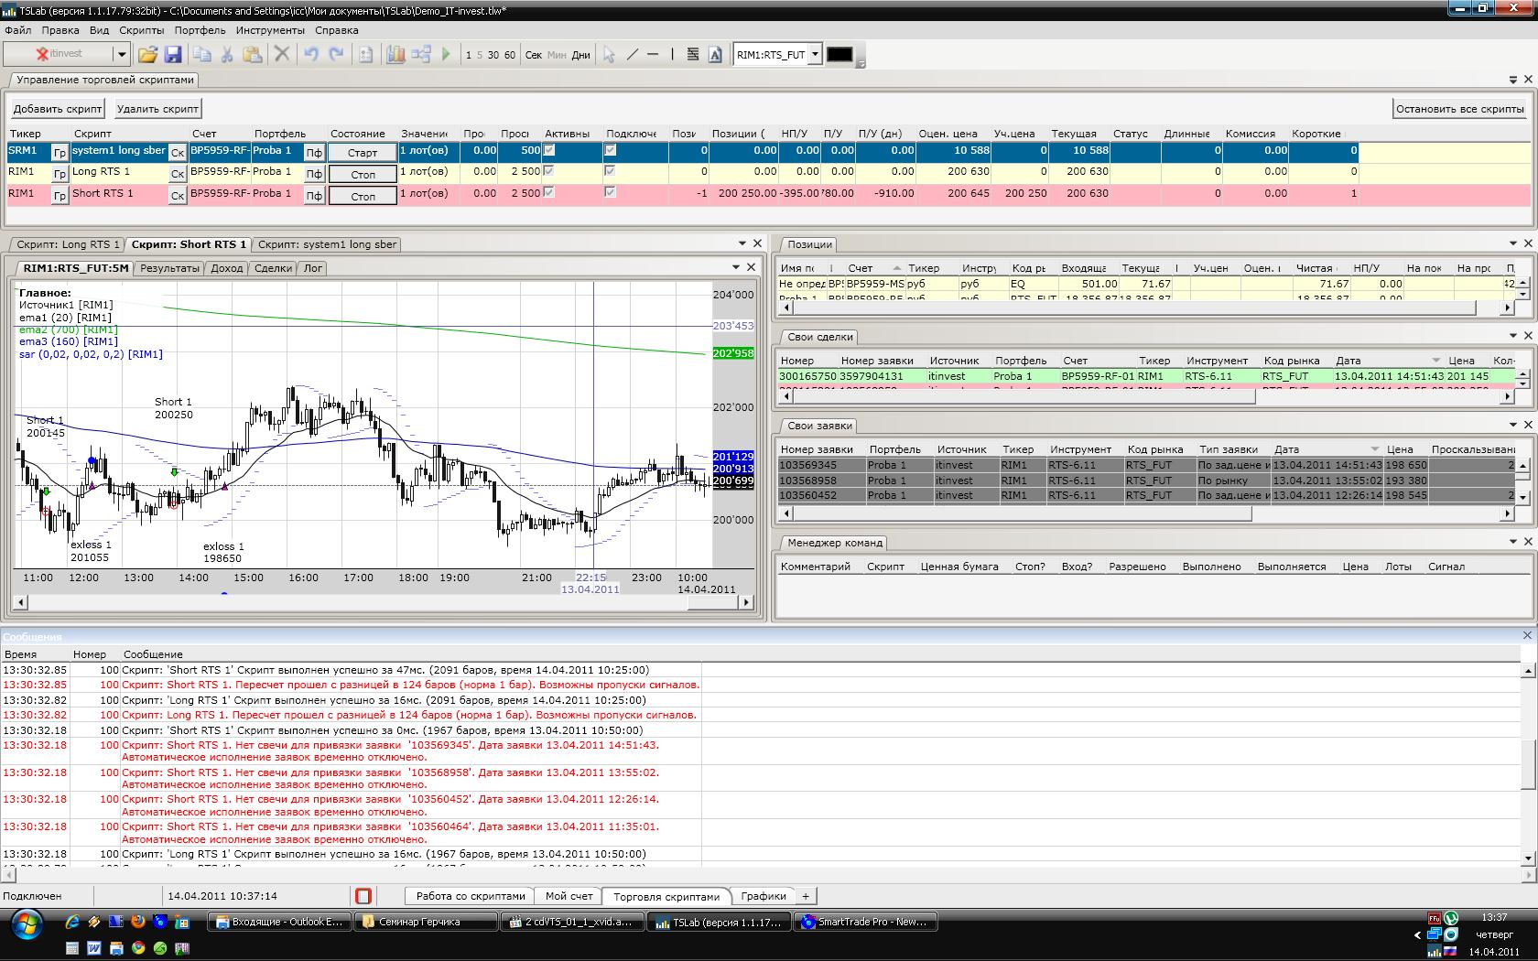1538x961 pixels.
Task: Toggle connected checkbox for Short RTS 1 row
Action: point(611,193)
